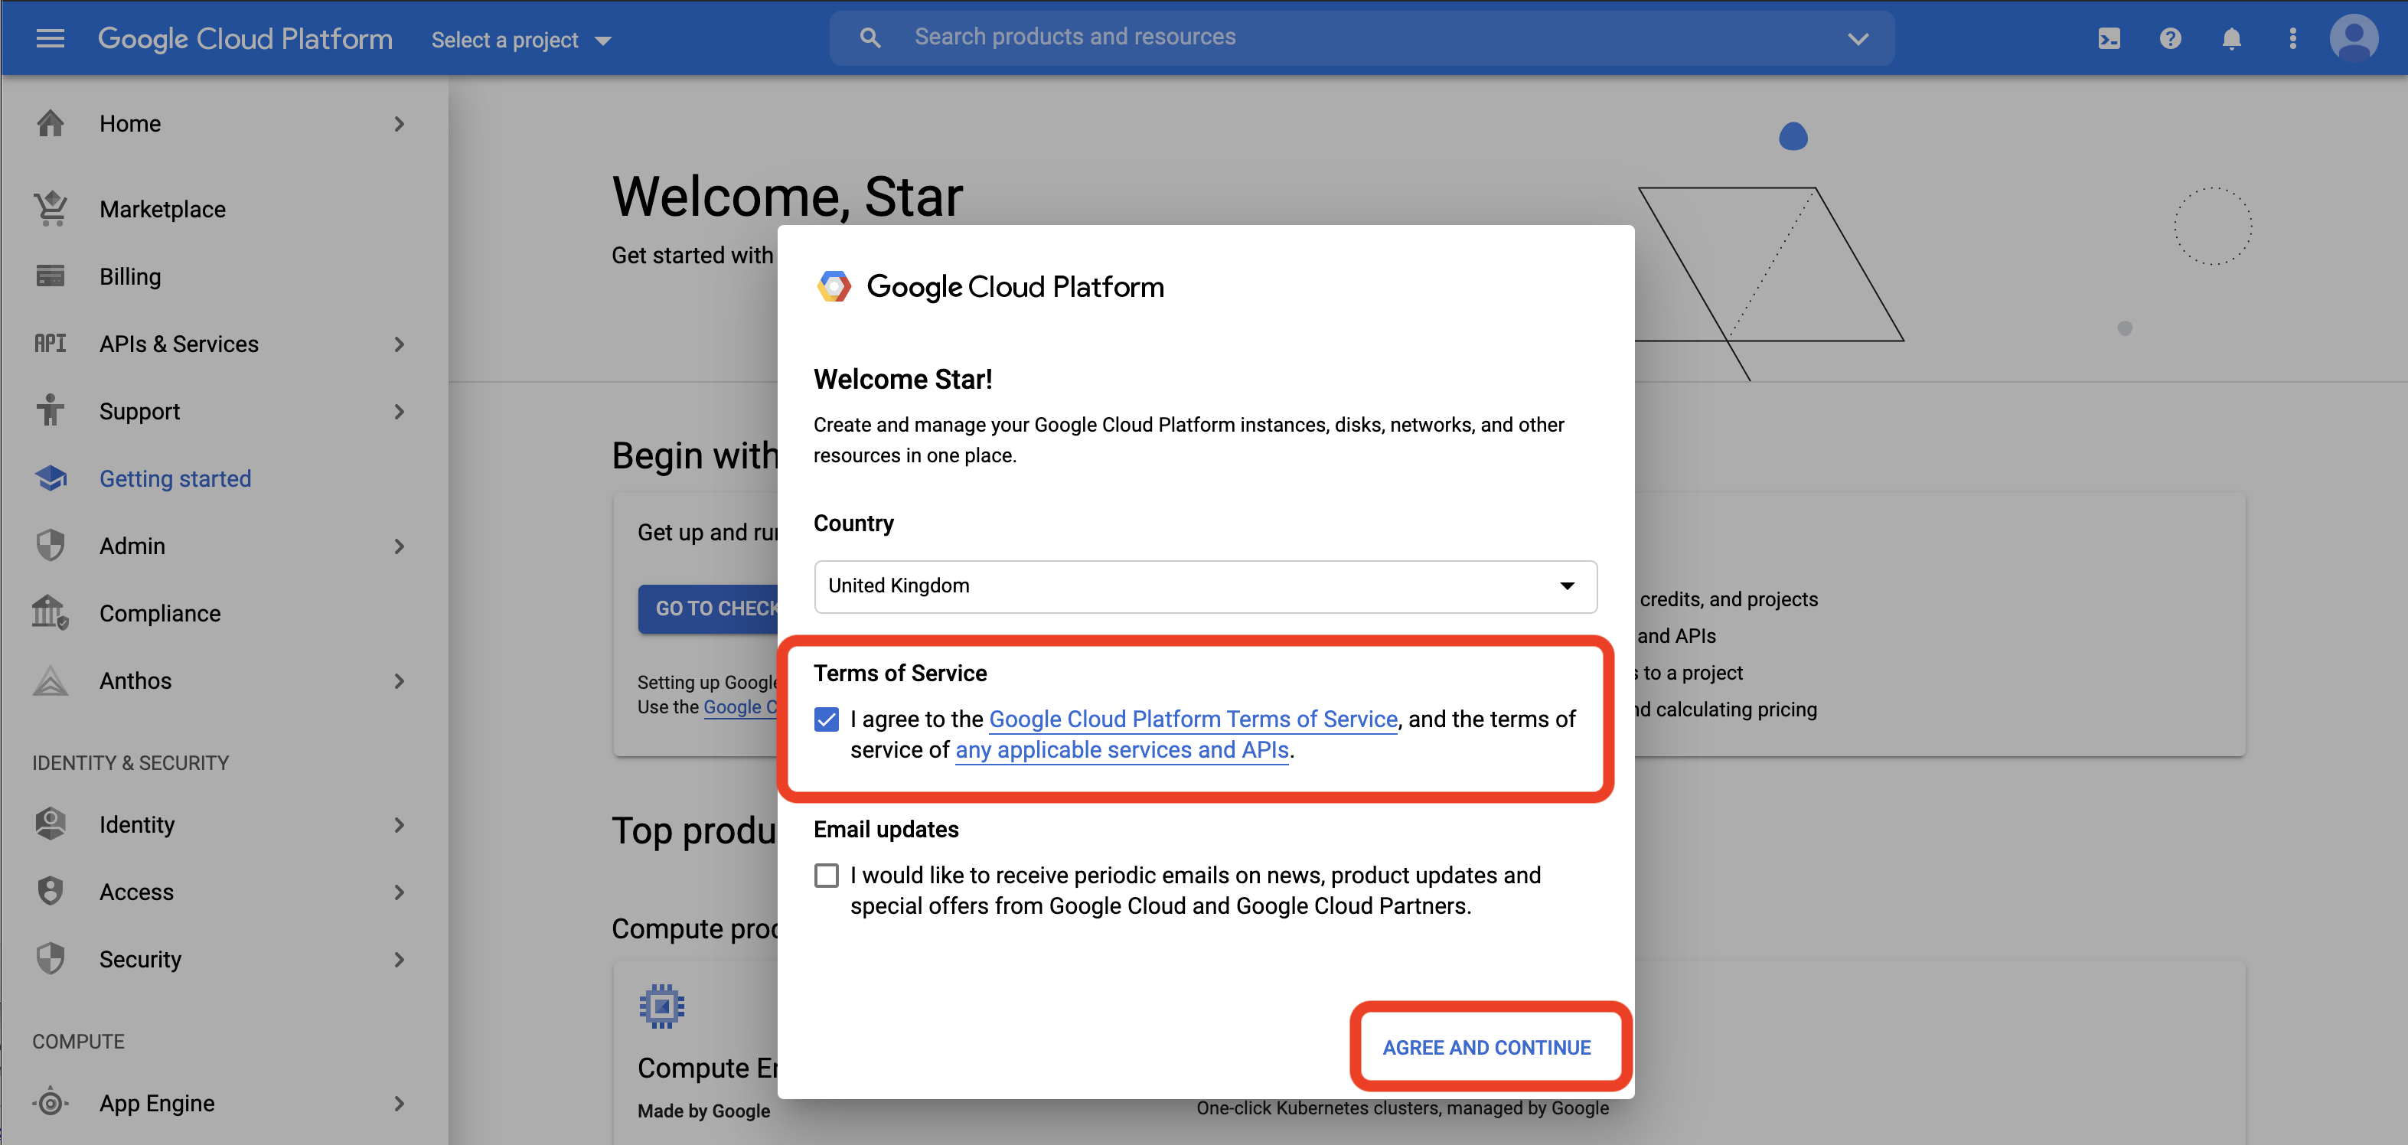The height and width of the screenshot is (1145, 2408).
Task: Open the Google C... link under Setting up
Action: tap(740, 706)
